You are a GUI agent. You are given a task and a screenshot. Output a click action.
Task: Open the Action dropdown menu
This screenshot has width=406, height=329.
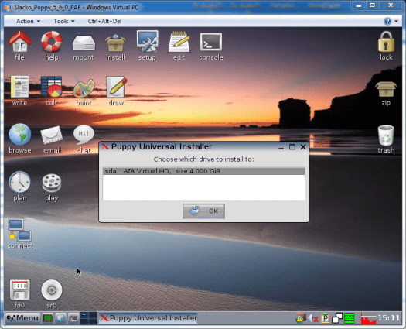tap(28, 21)
